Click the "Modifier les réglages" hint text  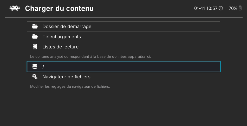(70, 87)
